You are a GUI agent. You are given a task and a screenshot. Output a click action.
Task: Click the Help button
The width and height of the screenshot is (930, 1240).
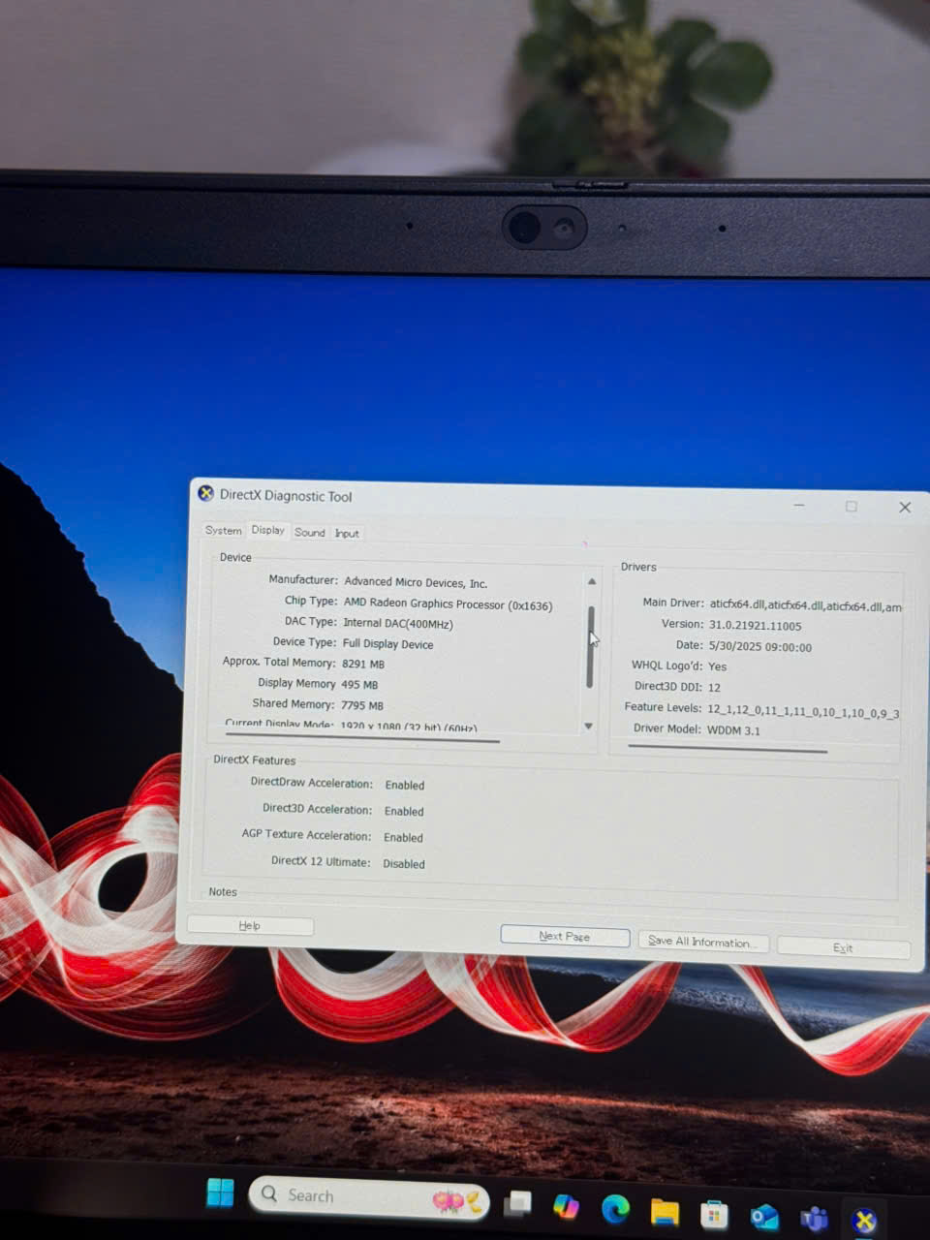tap(250, 925)
